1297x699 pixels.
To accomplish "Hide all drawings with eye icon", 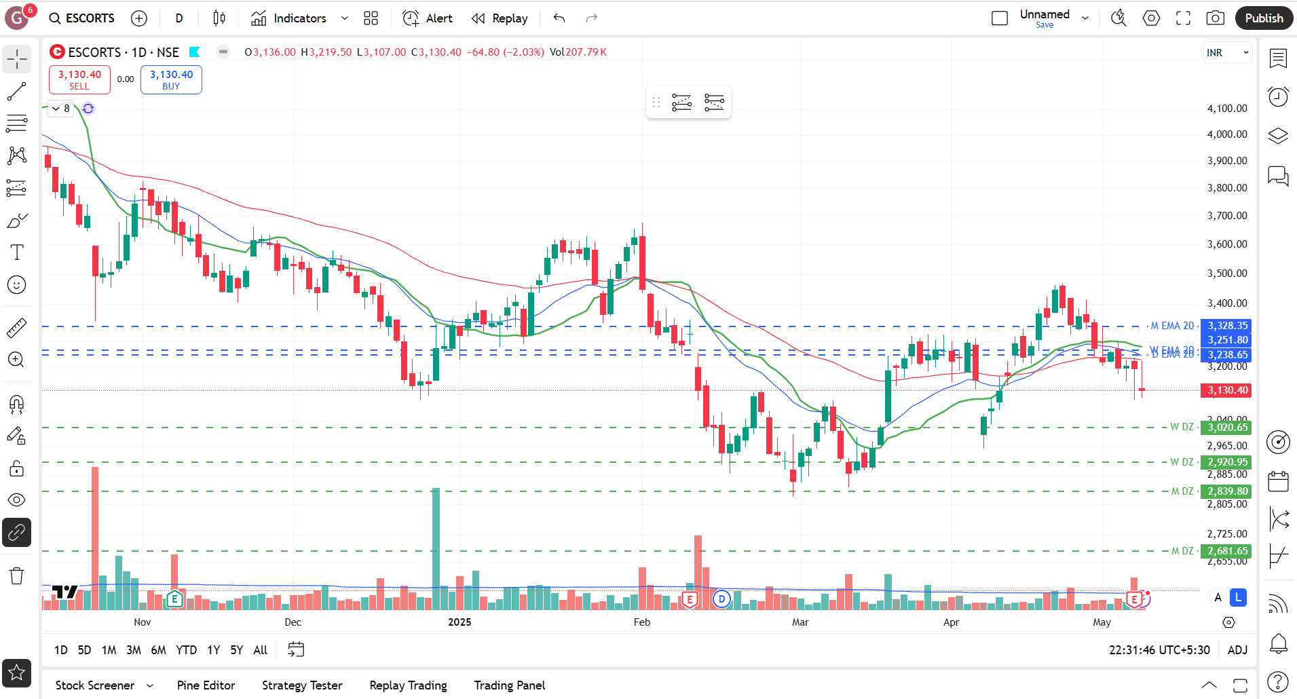I will [x=17, y=500].
